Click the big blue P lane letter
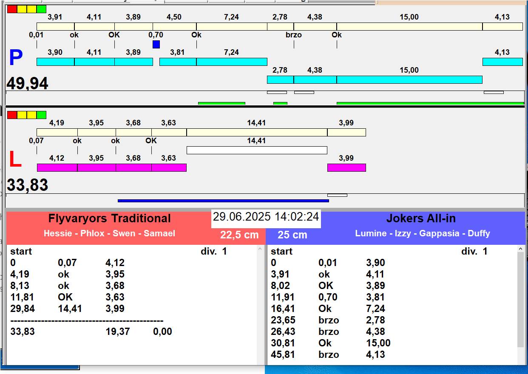The image size is (528, 374). click(x=16, y=58)
